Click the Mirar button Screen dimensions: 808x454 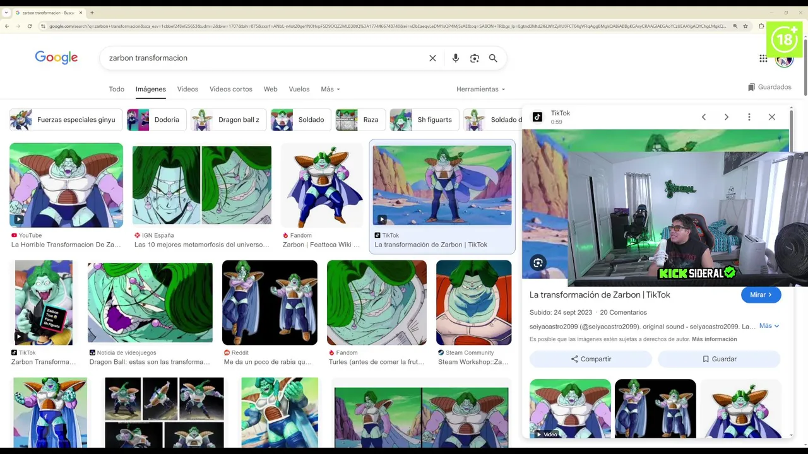pos(761,294)
